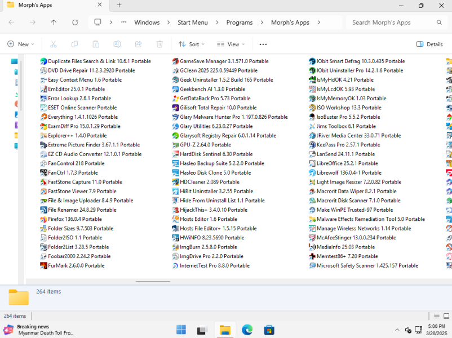
Task: Click McAfeeStinger 13.0.0.234 Portable icon
Action: (312, 238)
